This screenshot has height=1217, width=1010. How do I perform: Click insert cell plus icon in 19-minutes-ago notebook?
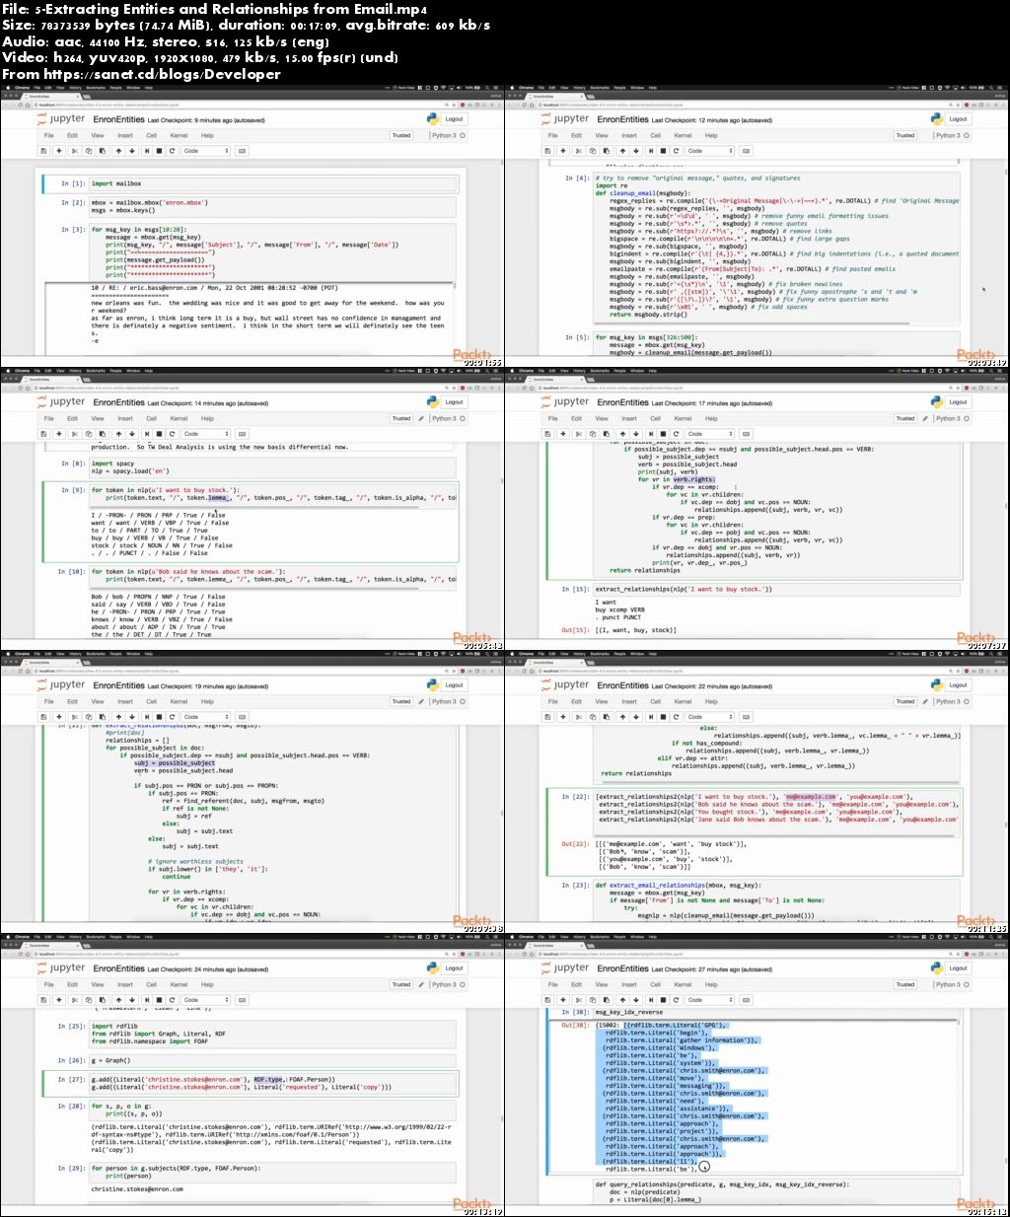[59, 717]
